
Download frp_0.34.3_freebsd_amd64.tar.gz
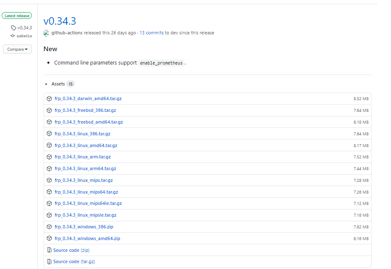click(x=89, y=122)
